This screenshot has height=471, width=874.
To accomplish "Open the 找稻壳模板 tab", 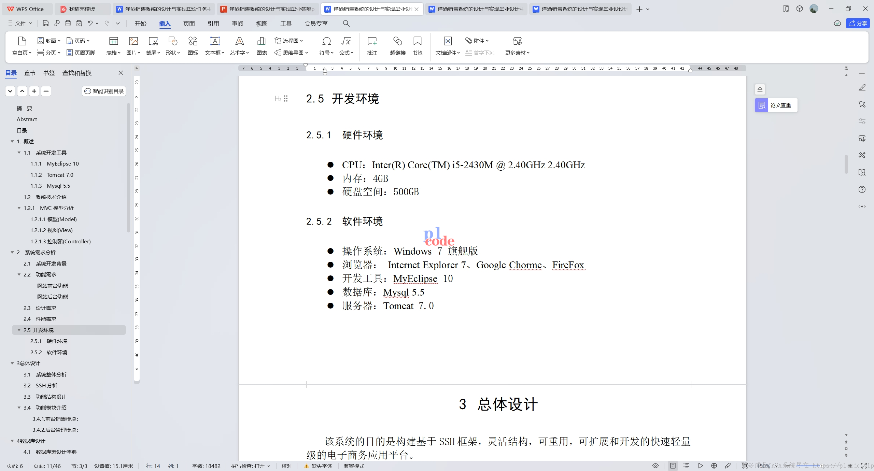I will tap(82, 9).
